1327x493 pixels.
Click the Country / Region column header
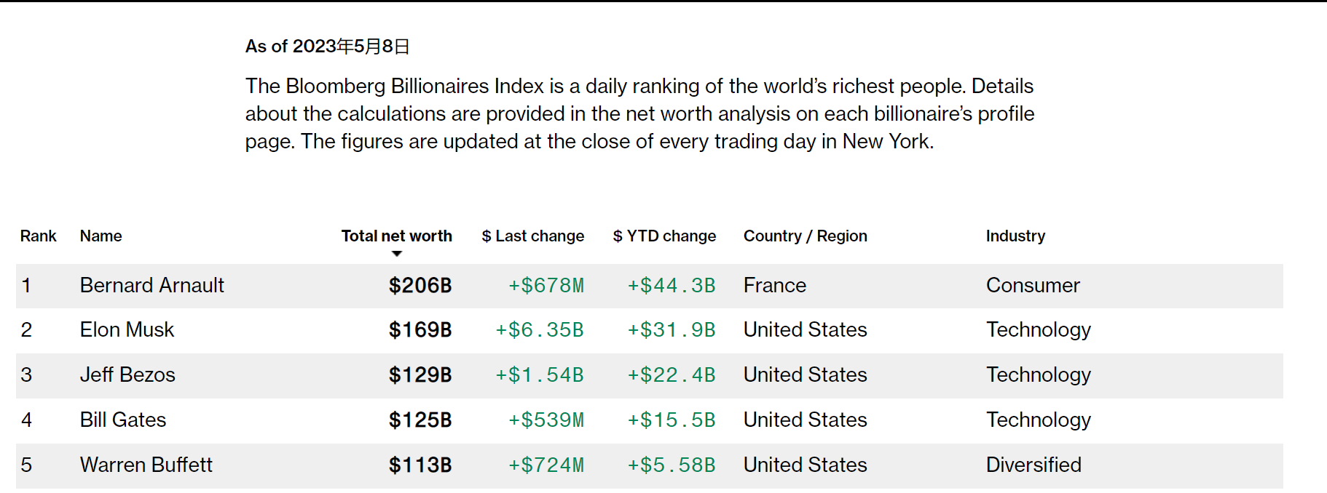pyautogui.click(x=805, y=236)
